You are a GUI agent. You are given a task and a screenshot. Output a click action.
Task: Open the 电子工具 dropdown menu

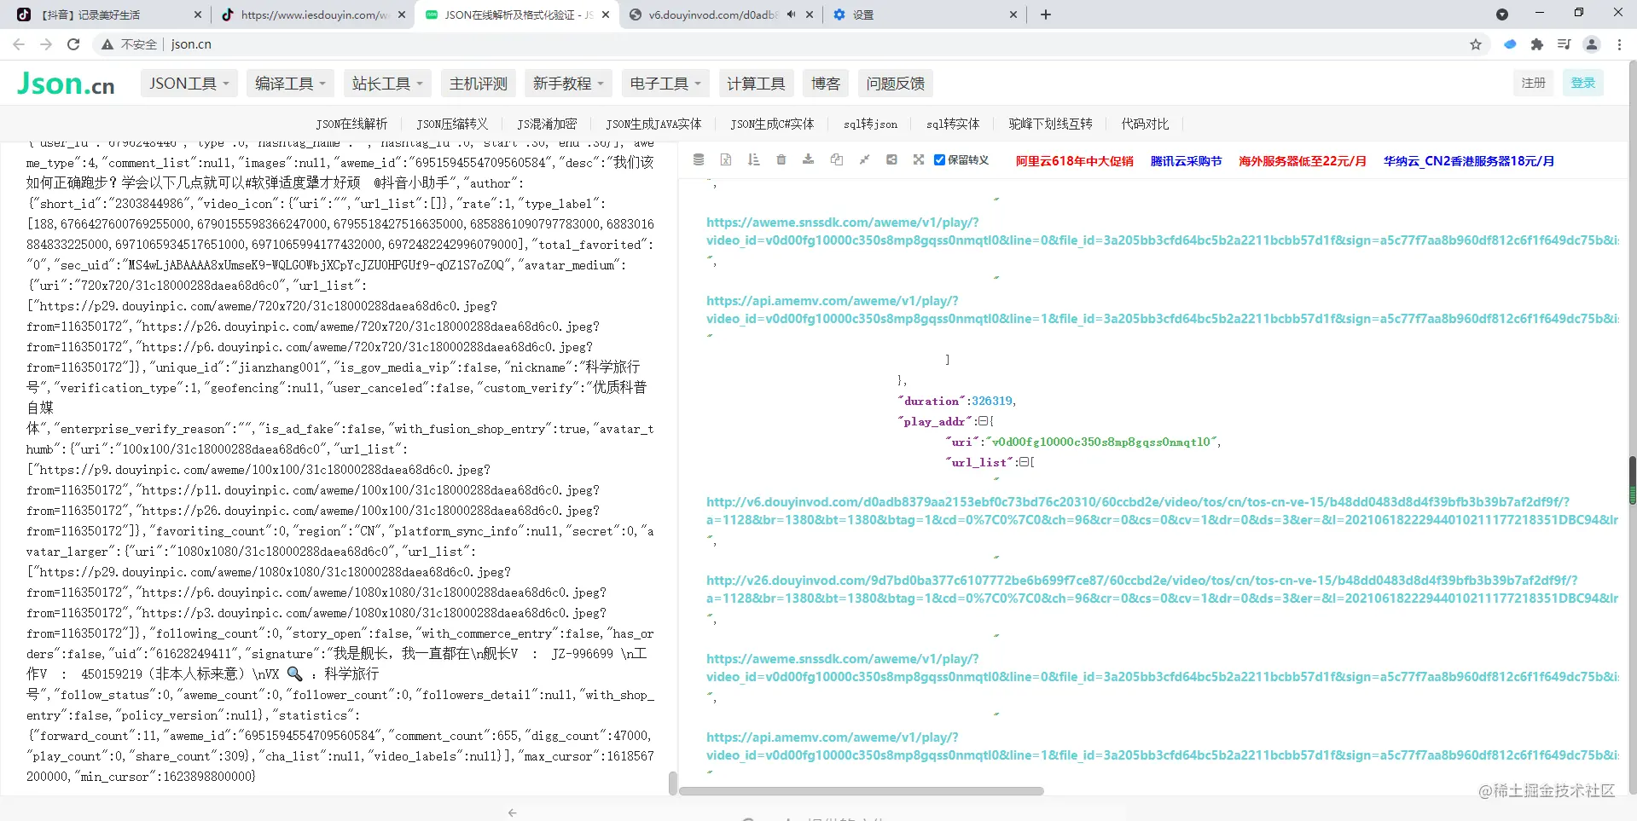(x=665, y=84)
